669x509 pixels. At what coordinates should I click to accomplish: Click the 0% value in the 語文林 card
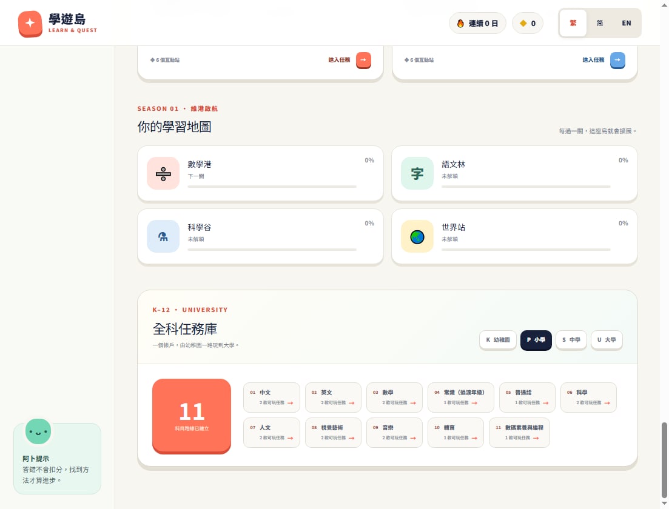[624, 161]
